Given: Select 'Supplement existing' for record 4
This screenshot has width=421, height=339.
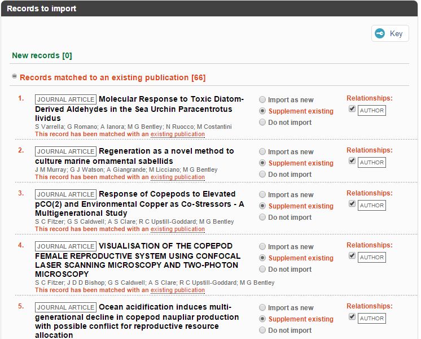Looking at the screenshot, I should [x=262, y=258].
